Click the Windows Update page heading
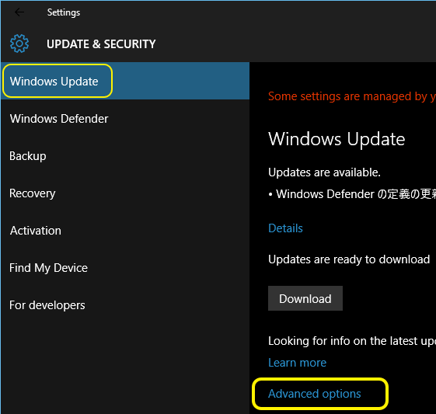The width and height of the screenshot is (436, 414). tap(337, 139)
